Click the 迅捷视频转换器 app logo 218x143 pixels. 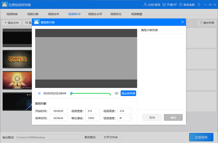pyautogui.click(x=5, y=4)
